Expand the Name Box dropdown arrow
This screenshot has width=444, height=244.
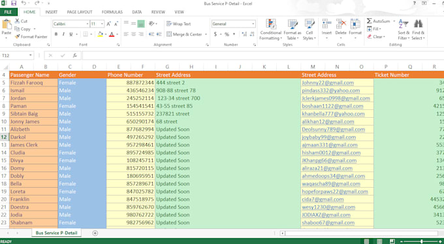[30, 56]
